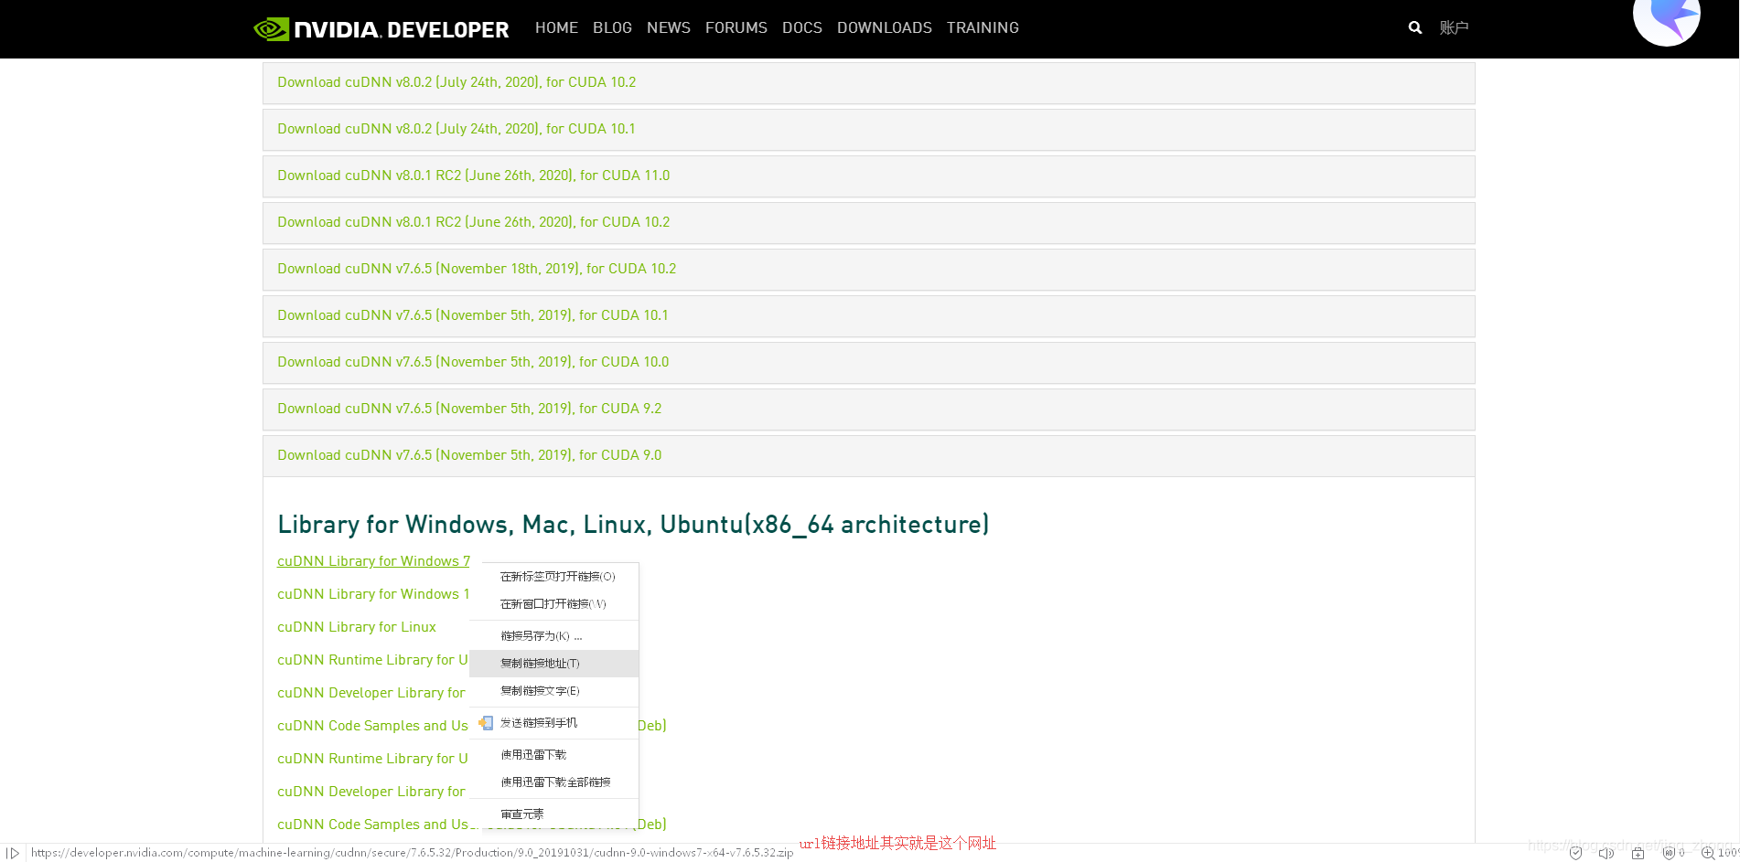Click the phone icon beside 发送链接到手机
This screenshot has width=1740, height=862.
(x=486, y=723)
